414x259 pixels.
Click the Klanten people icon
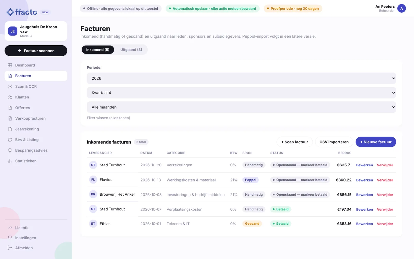(10, 97)
